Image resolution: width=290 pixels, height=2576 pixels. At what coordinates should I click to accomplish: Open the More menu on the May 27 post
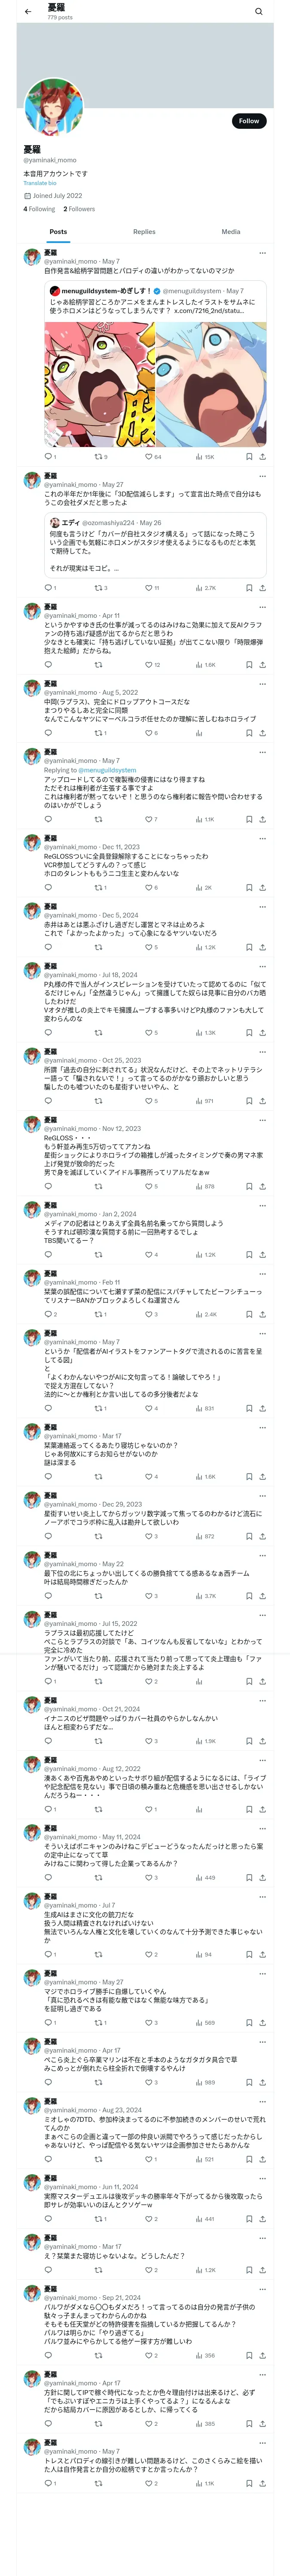pyautogui.click(x=262, y=476)
